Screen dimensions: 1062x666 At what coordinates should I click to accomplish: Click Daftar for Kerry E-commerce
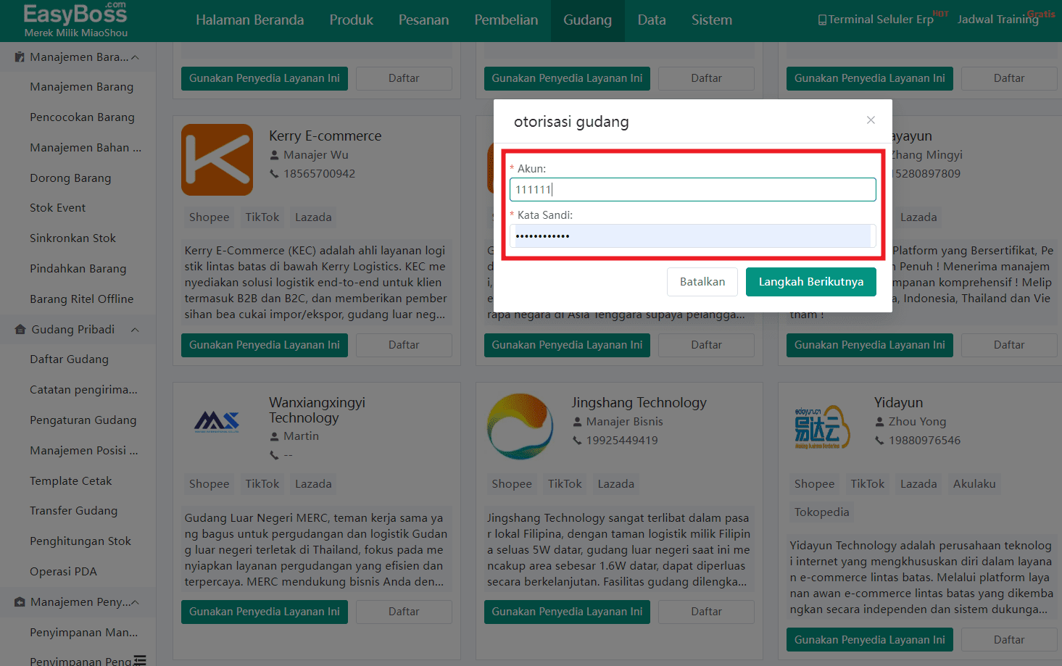[x=404, y=345]
